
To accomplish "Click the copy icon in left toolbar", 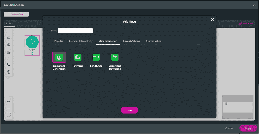I will pyautogui.click(x=9, y=45).
